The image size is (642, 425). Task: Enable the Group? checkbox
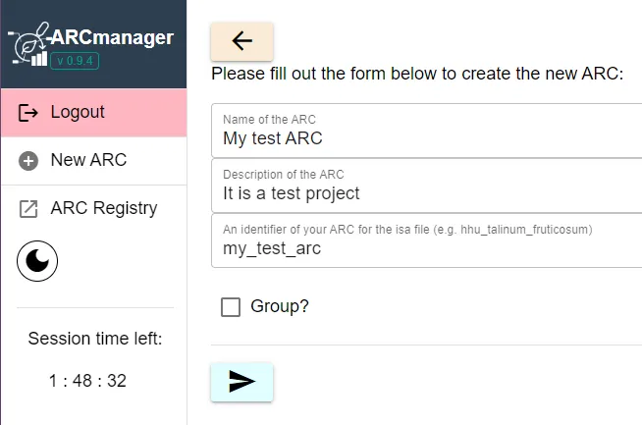click(x=231, y=307)
